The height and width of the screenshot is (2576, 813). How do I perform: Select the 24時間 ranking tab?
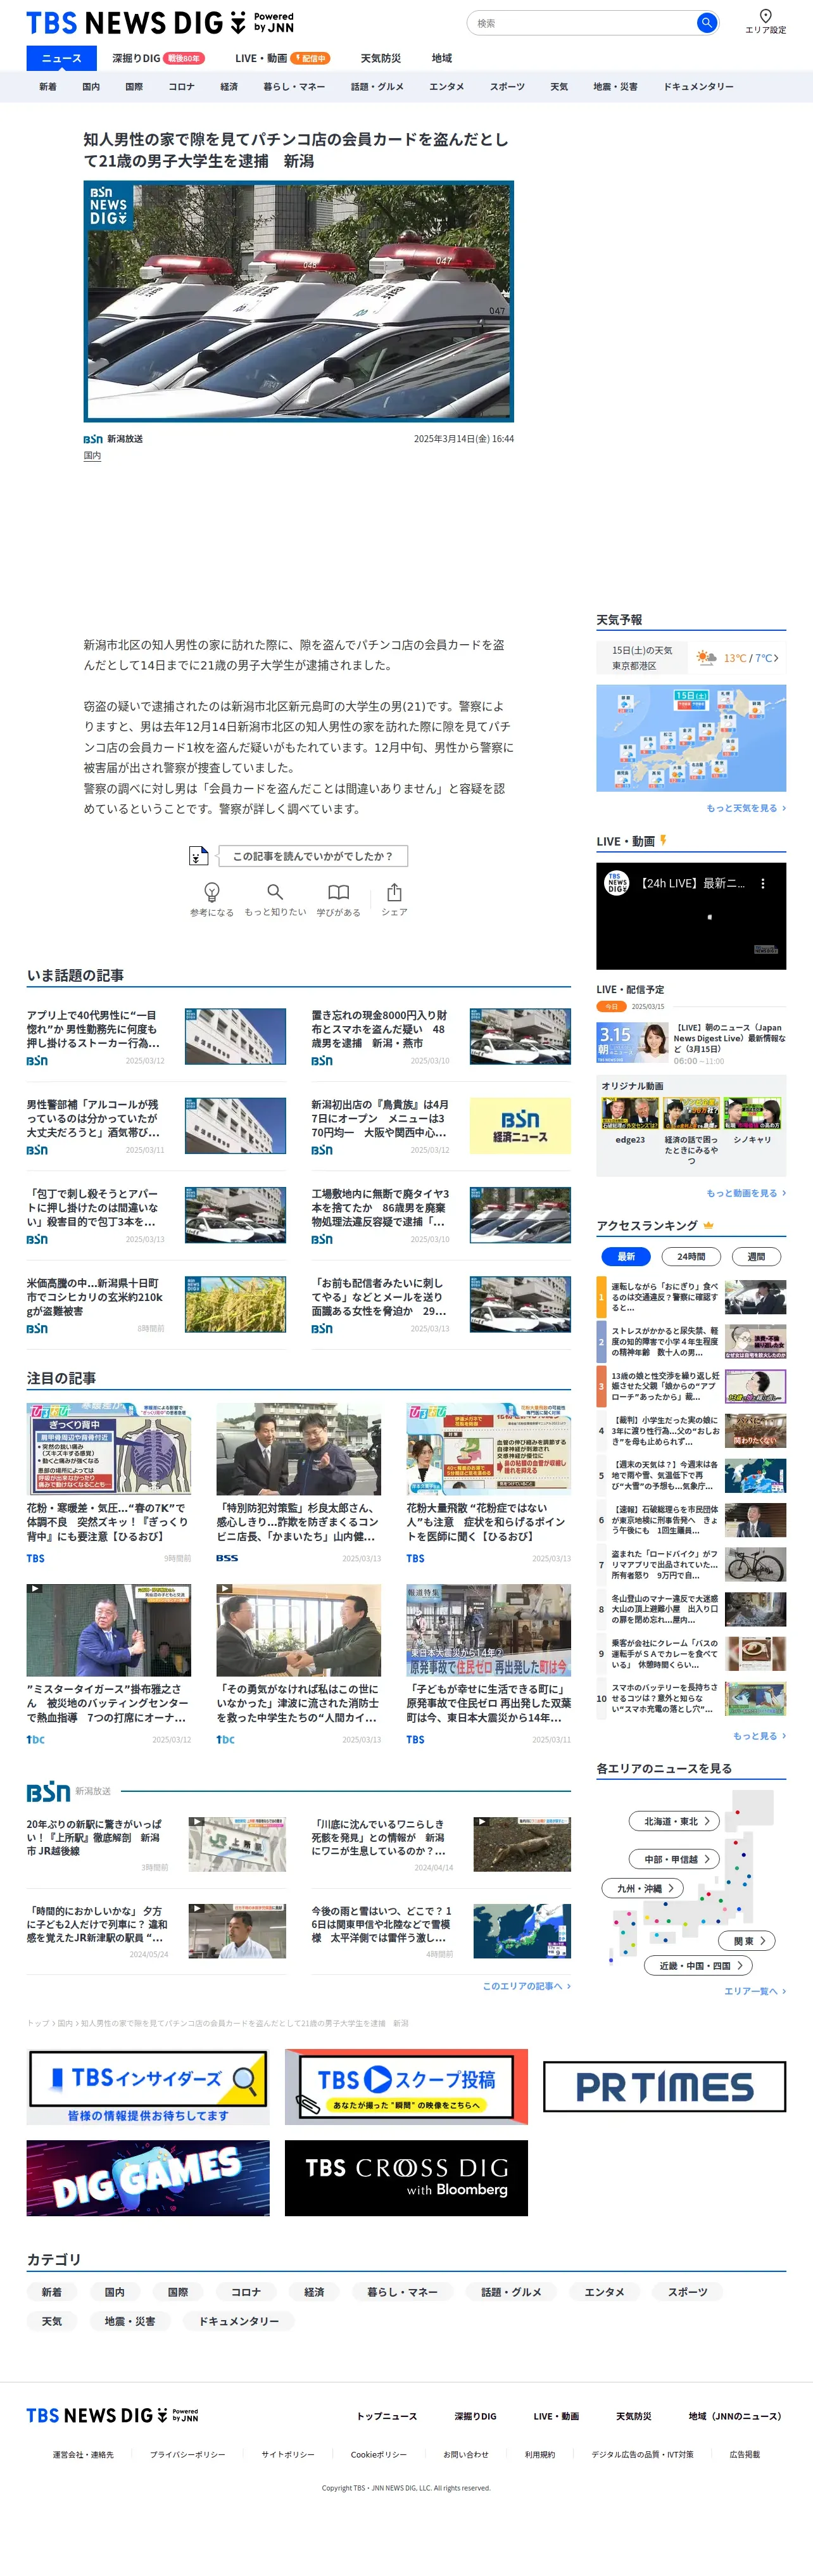691,1256
